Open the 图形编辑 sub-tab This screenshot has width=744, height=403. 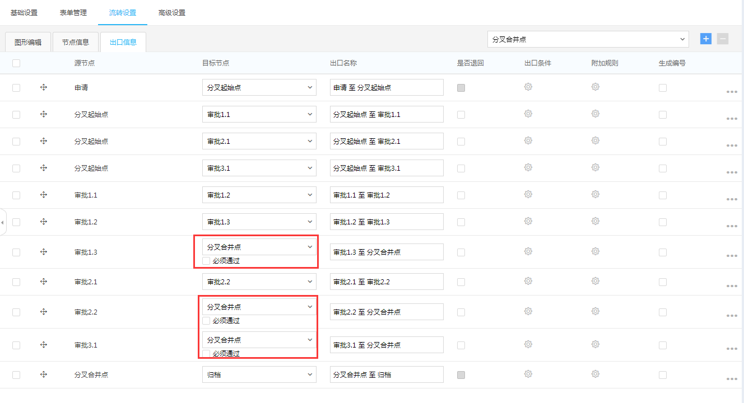click(x=28, y=42)
